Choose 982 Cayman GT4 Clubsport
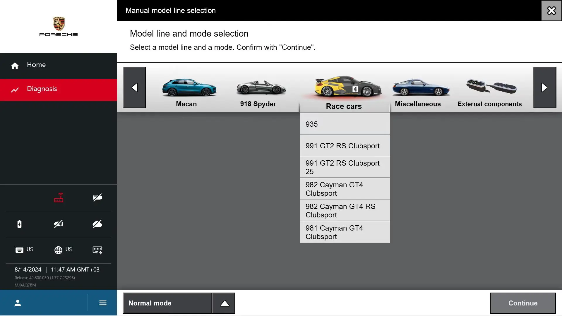 pyautogui.click(x=345, y=189)
